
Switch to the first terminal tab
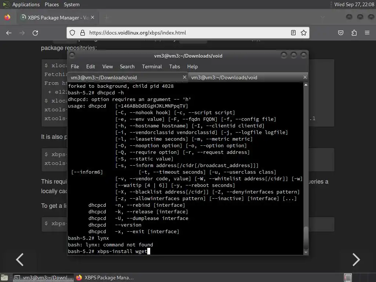coord(127,77)
